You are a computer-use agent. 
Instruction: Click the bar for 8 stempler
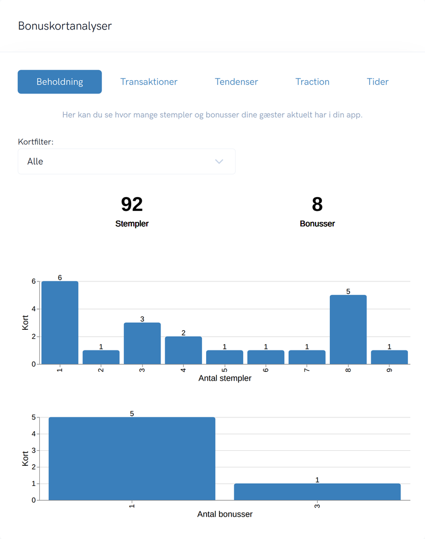[x=348, y=330]
